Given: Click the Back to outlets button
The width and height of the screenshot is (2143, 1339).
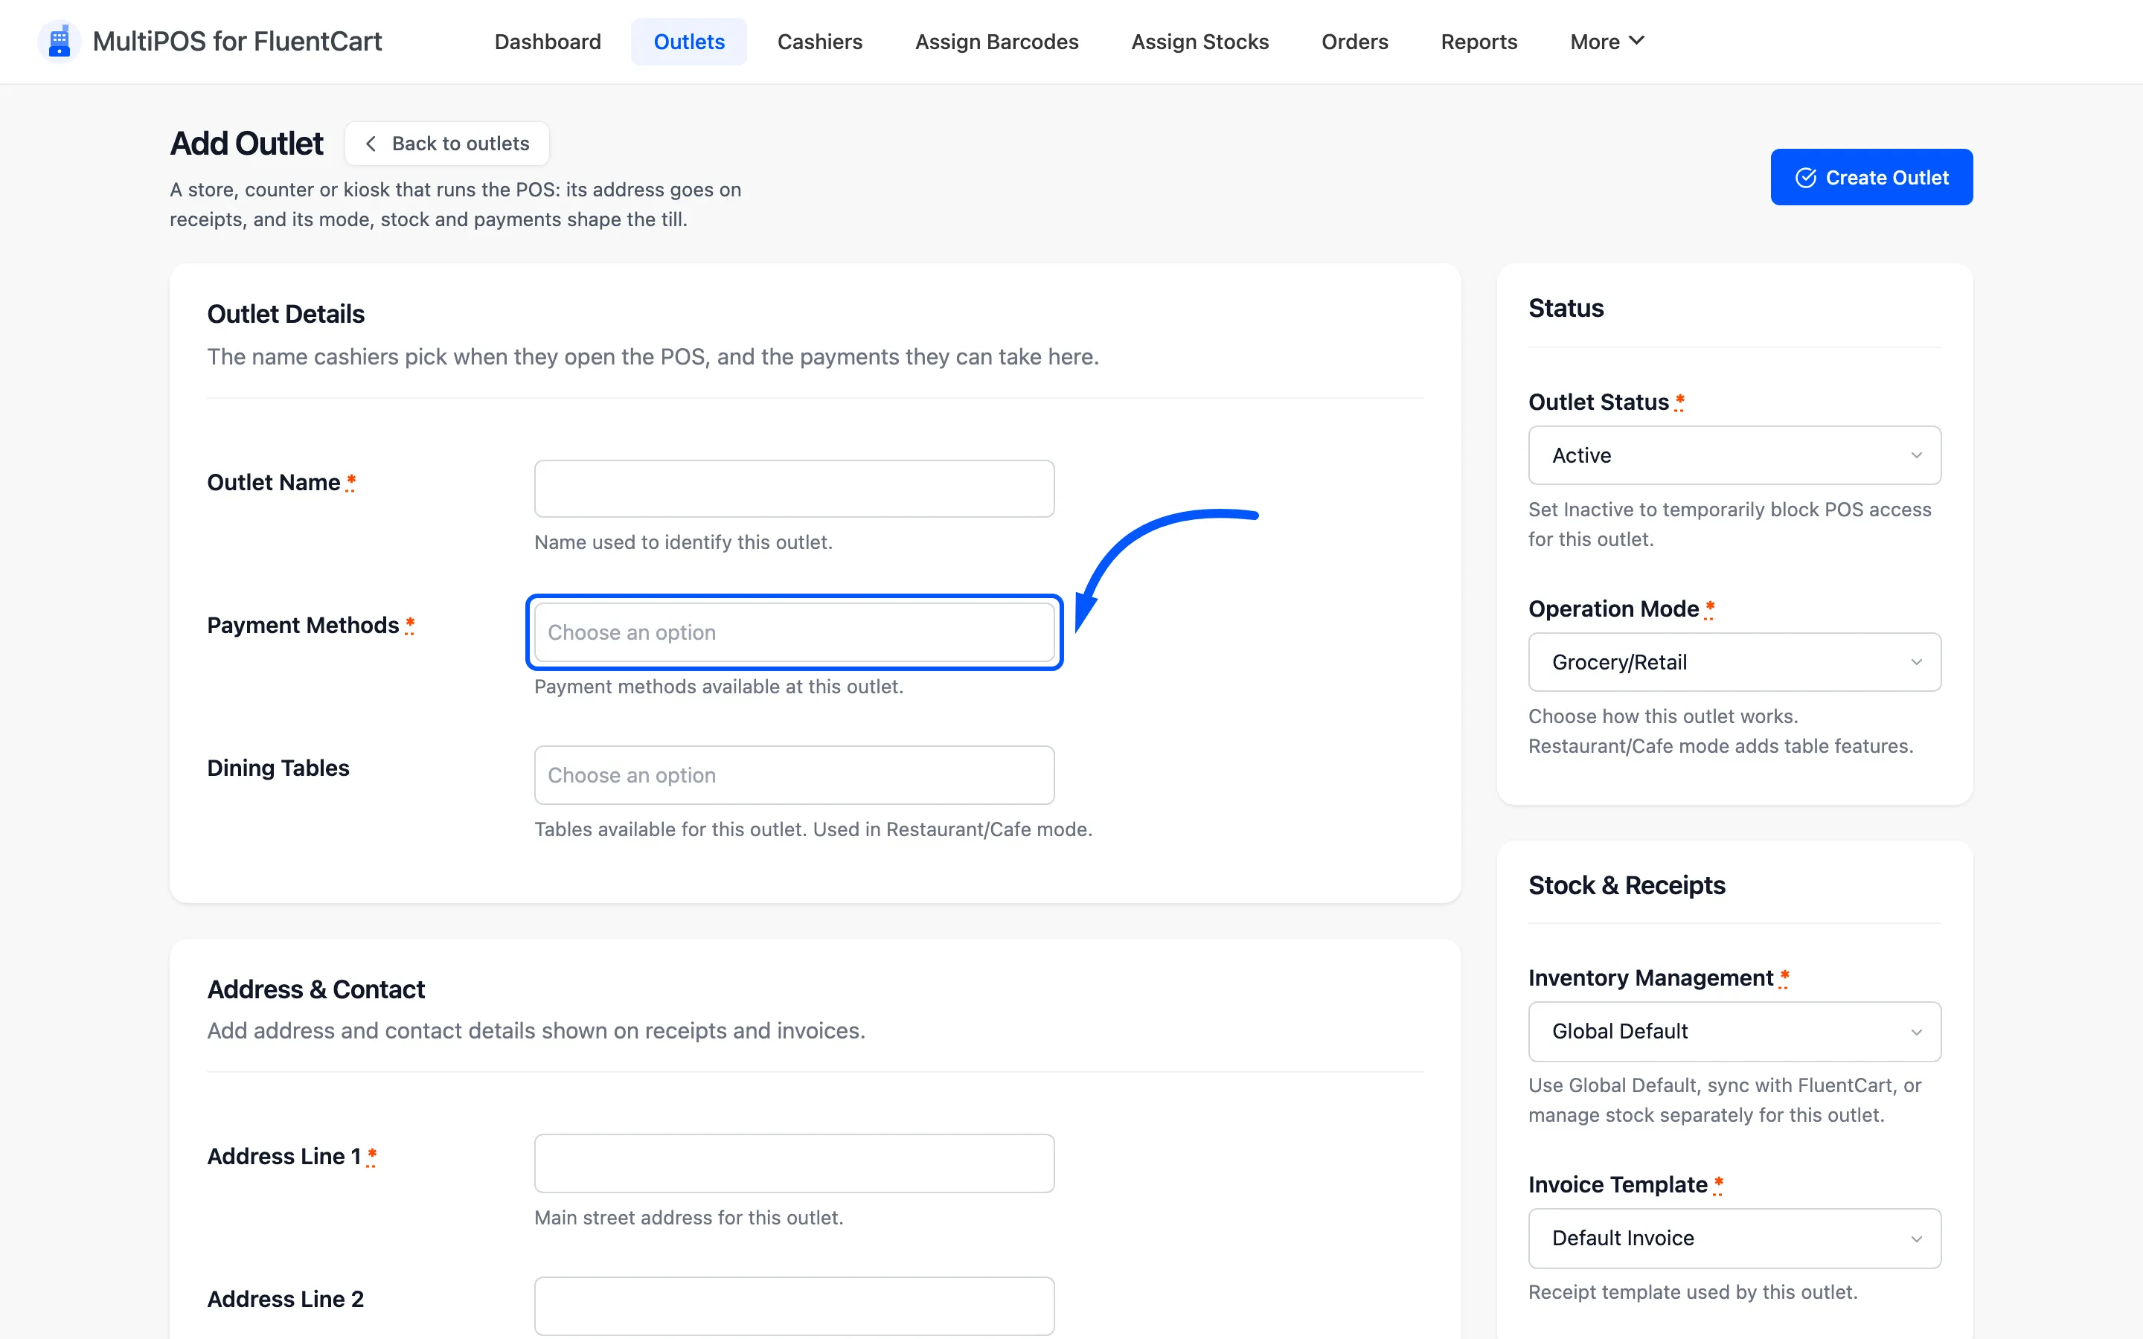Looking at the screenshot, I should point(447,144).
